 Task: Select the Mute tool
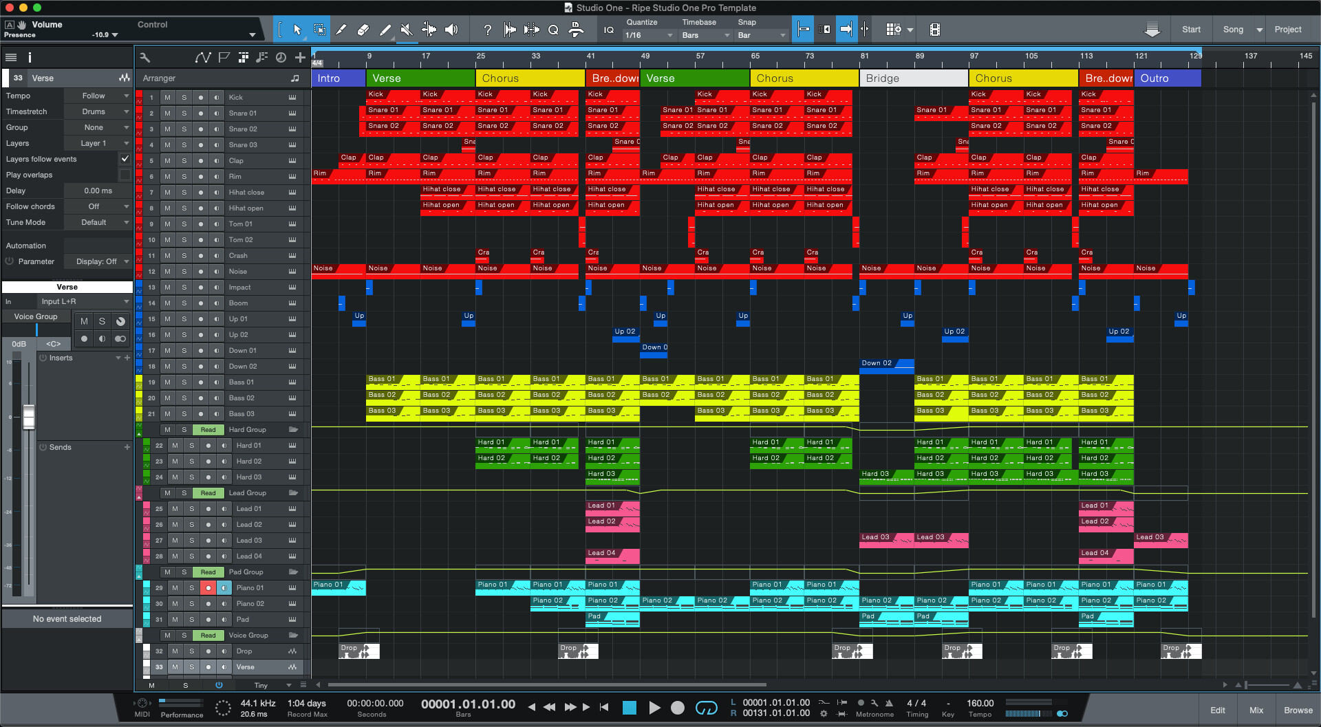[407, 30]
